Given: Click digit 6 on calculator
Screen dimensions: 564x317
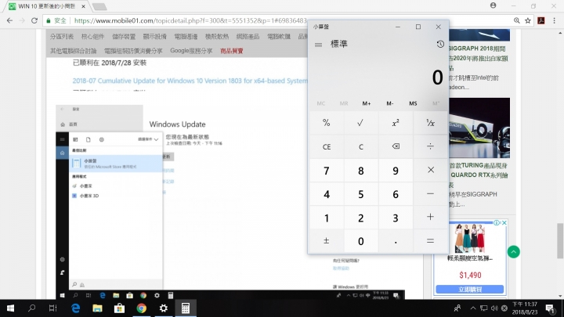Looking at the screenshot, I should coord(396,194).
